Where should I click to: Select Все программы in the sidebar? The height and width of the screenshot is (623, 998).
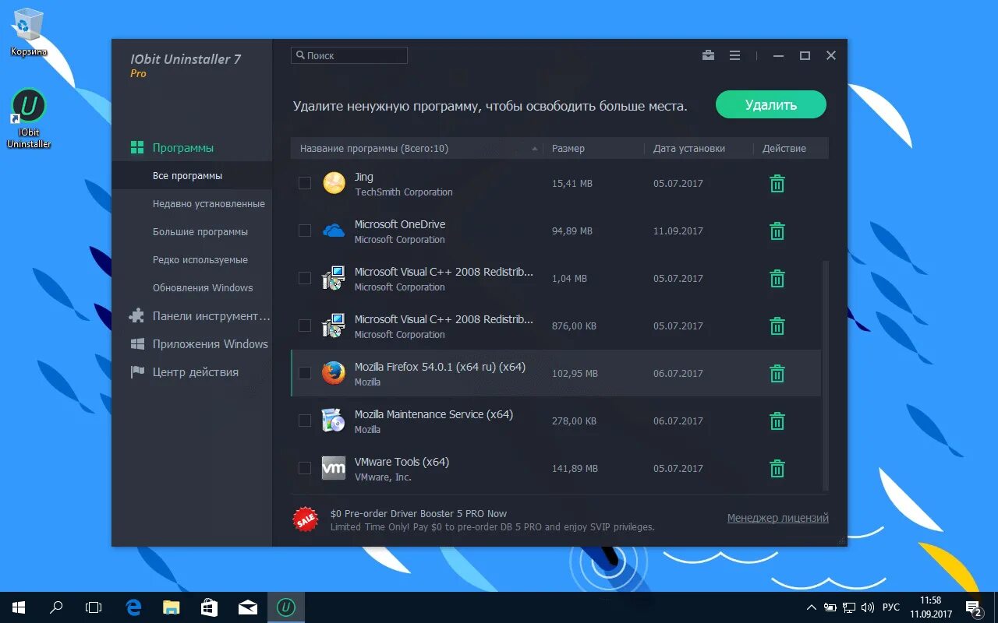tap(192, 176)
